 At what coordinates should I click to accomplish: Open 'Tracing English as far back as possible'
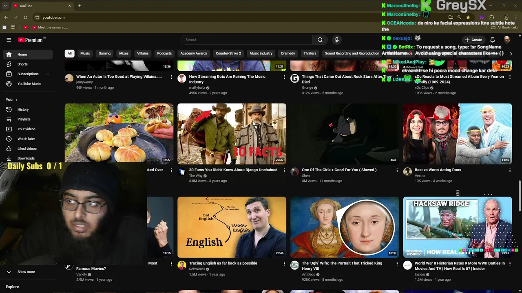223,263
